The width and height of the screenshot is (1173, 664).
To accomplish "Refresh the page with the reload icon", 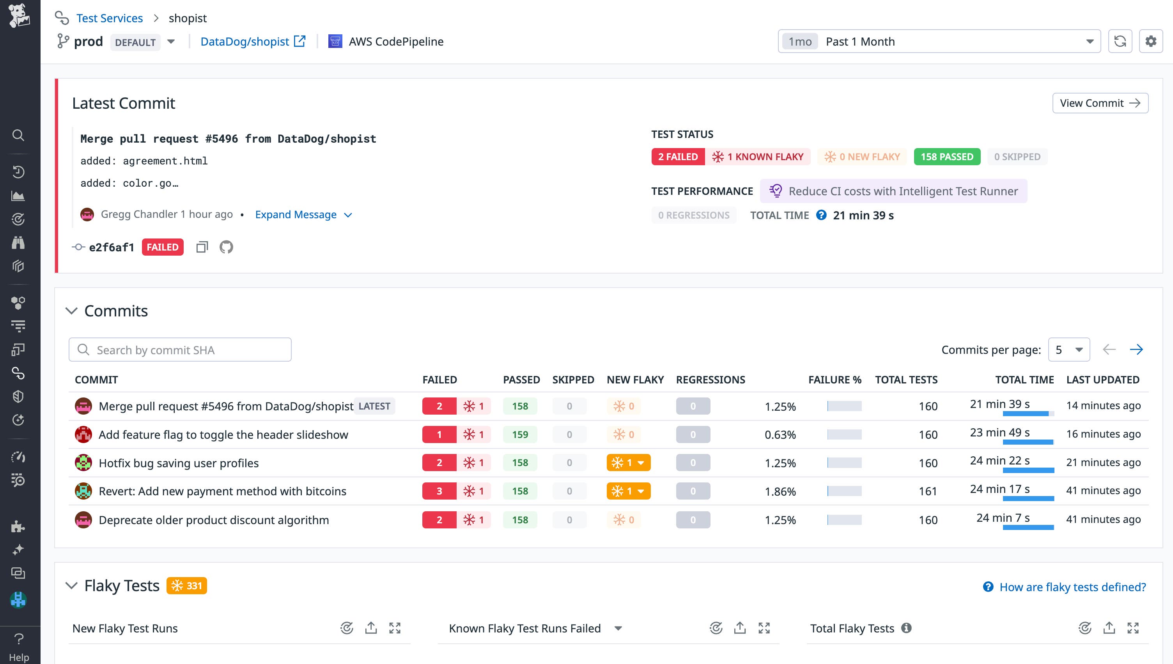I will click(1121, 41).
